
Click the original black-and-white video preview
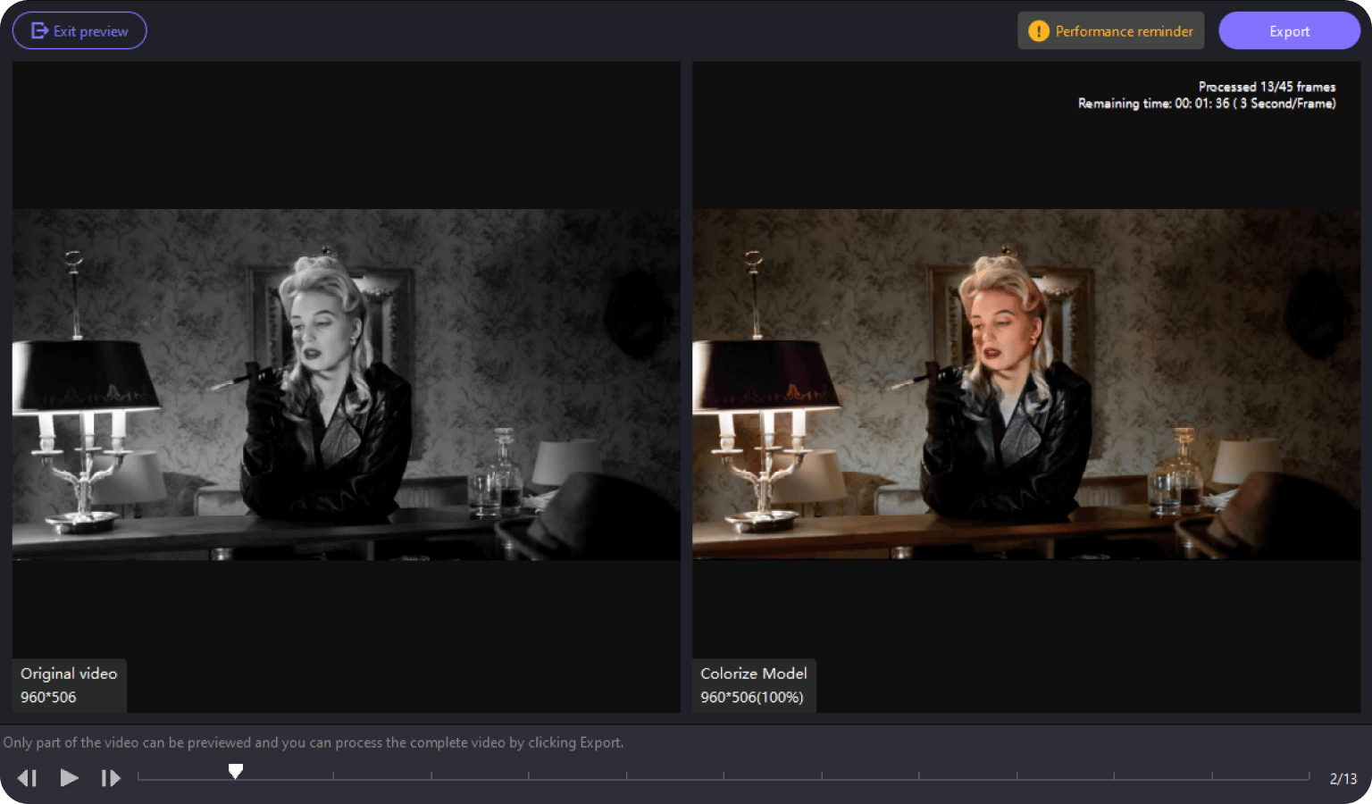point(346,385)
